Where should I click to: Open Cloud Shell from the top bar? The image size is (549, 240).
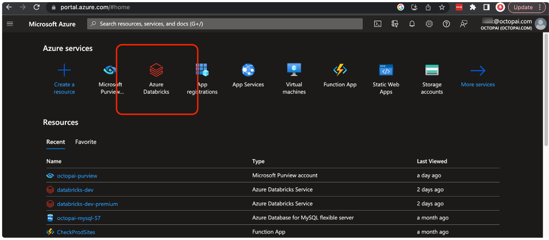378,24
